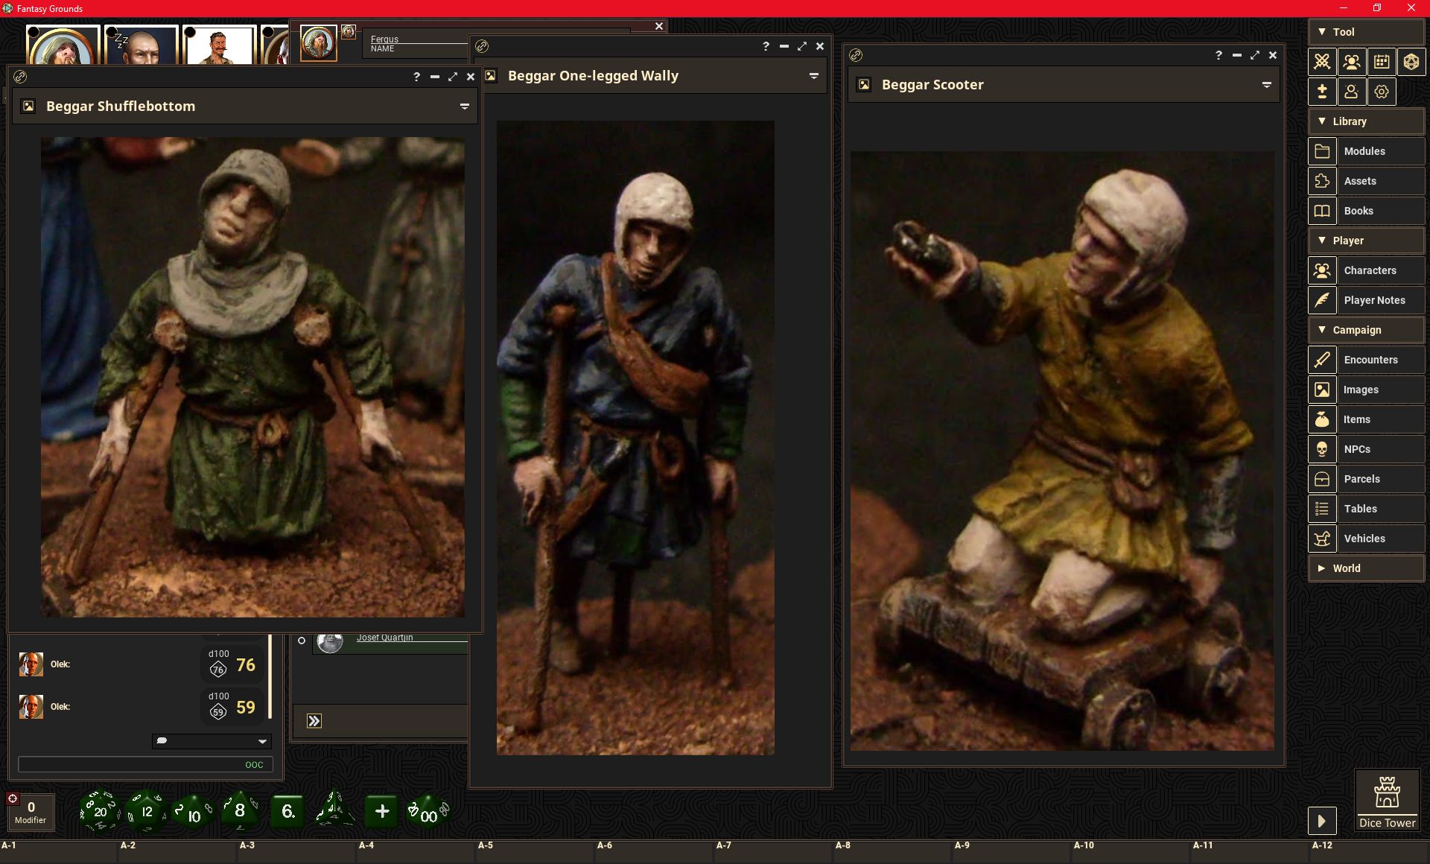Open Player Notes in the sidebar
1430x864 pixels.
pyautogui.click(x=1366, y=300)
